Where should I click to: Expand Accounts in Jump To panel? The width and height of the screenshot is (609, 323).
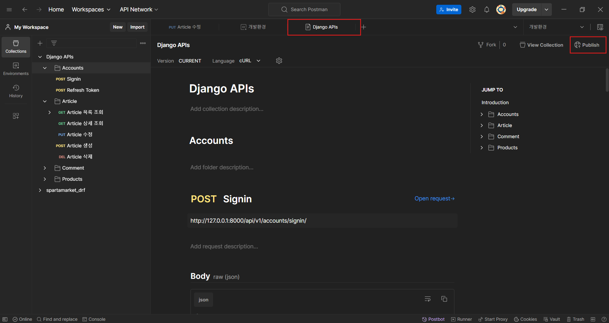point(482,114)
